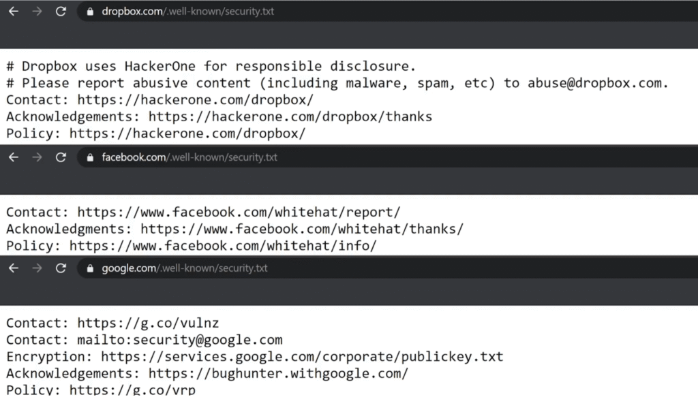Click the back arrow in the Dropbox window
The height and width of the screenshot is (397, 698).
tap(14, 11)
